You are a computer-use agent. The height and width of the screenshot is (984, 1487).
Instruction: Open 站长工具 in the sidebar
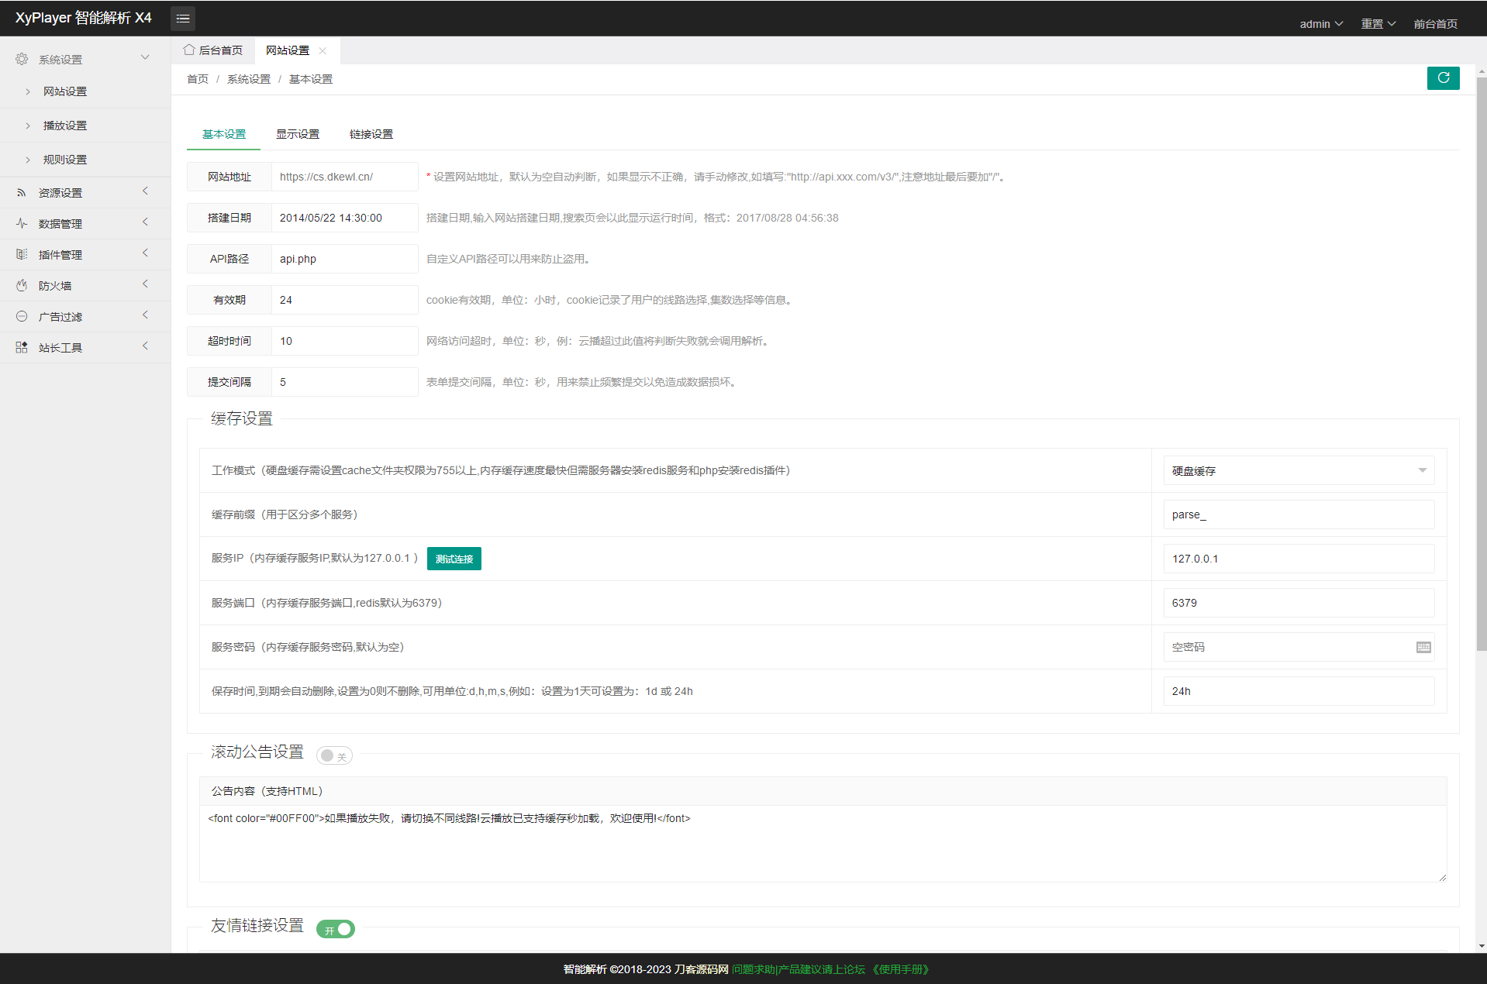tap(21, 347)
